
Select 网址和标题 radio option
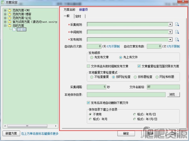pyautogui.click(x=157, y=77)
